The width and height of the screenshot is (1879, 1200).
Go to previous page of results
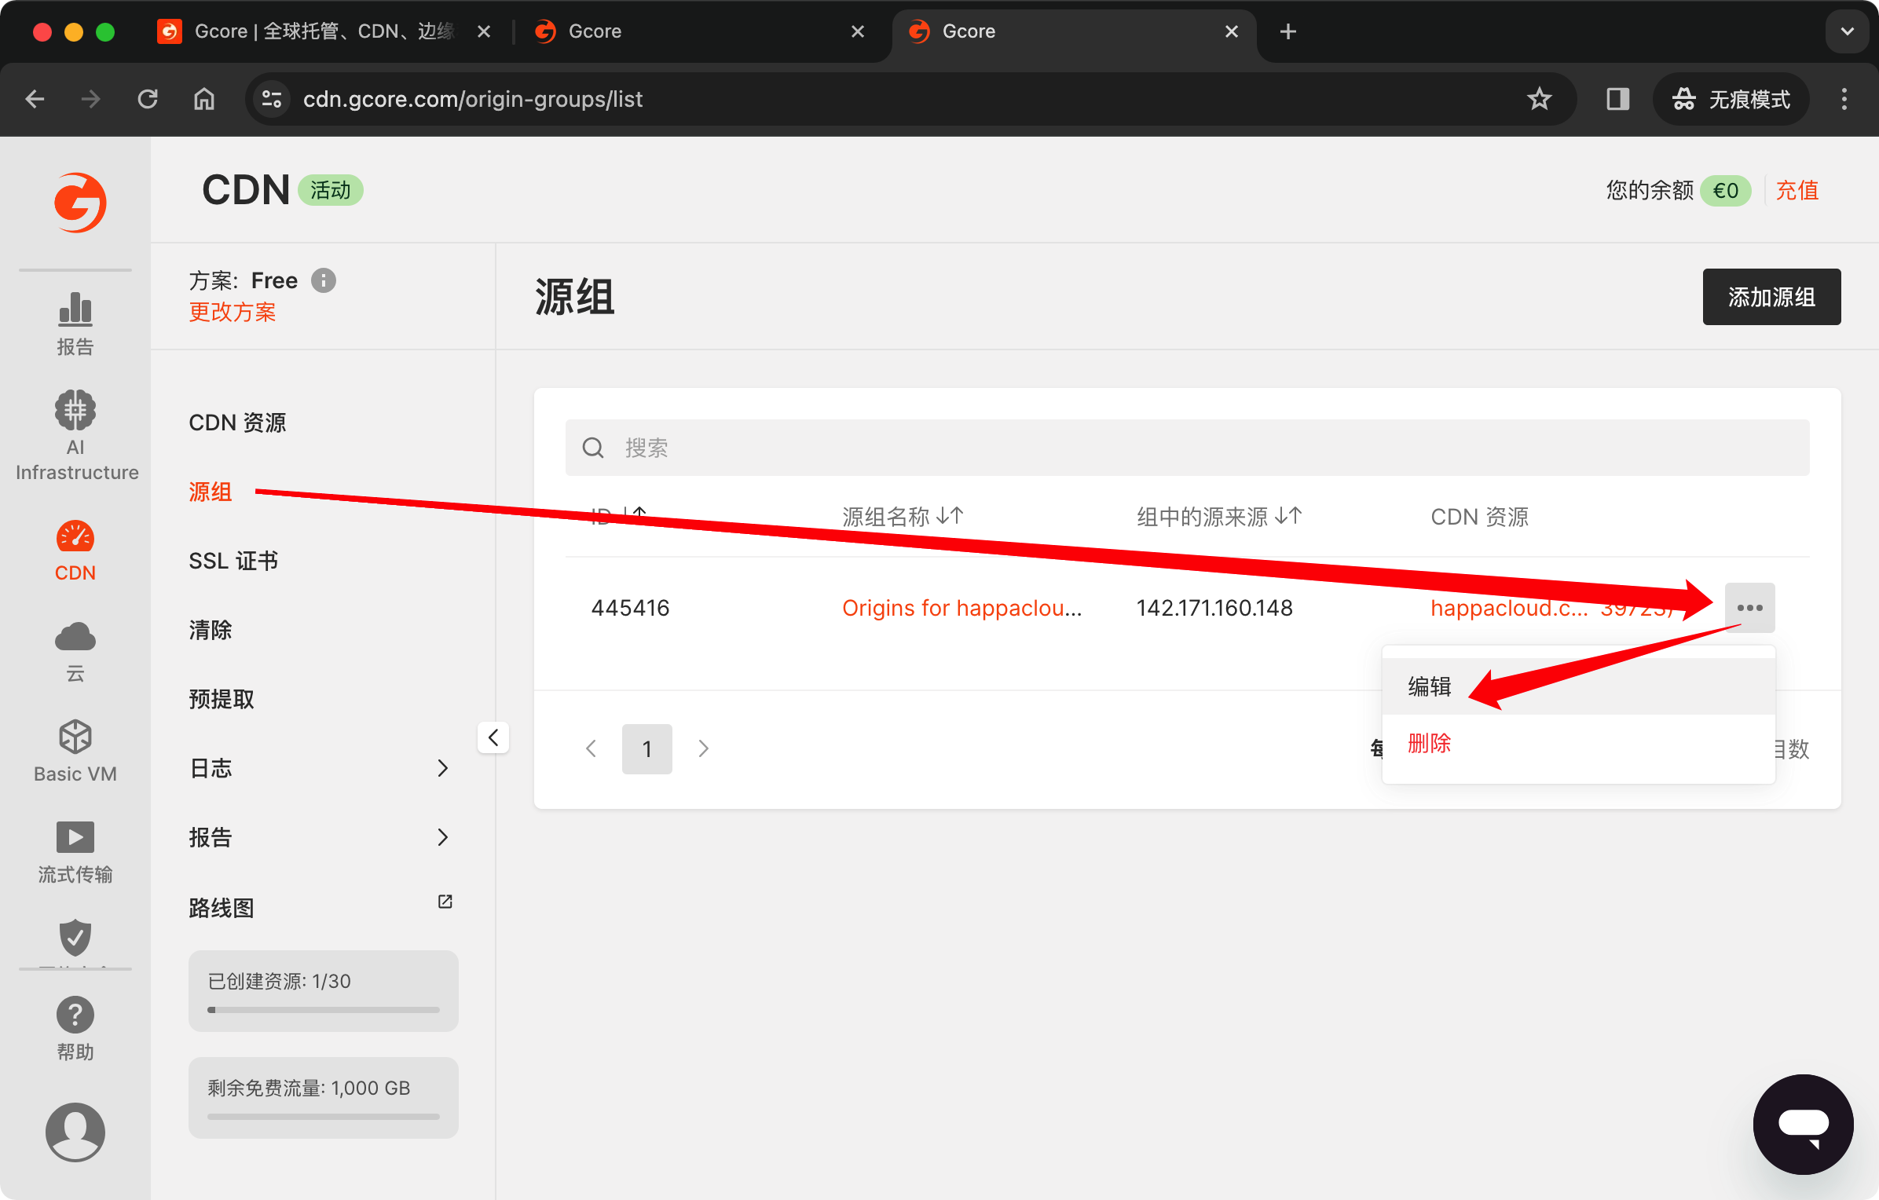tap(591, 749)
